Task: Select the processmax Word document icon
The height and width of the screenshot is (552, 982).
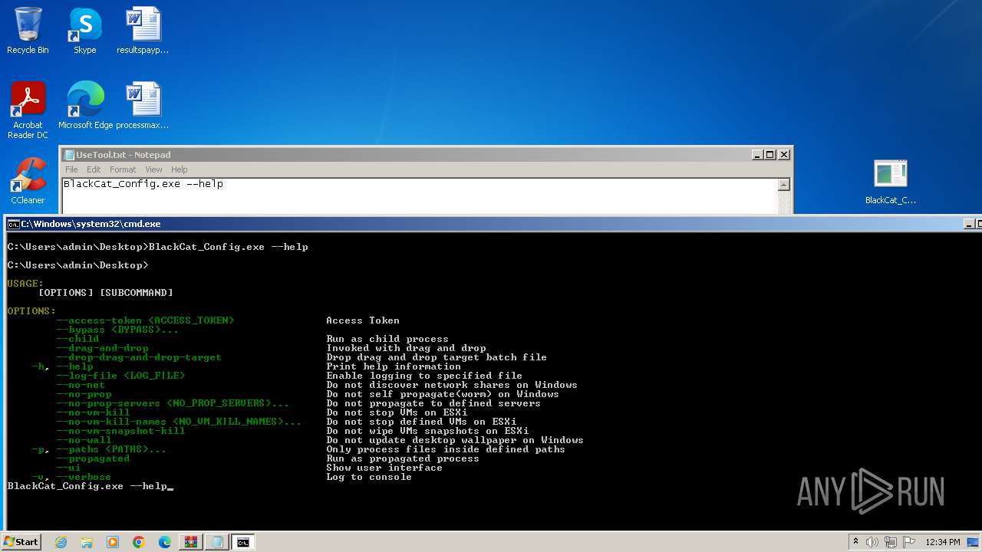Action: coord(143,105)
